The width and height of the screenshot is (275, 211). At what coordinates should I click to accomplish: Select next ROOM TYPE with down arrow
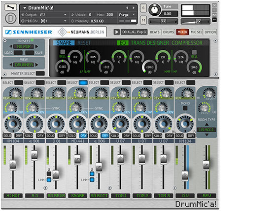coord(207,135)
